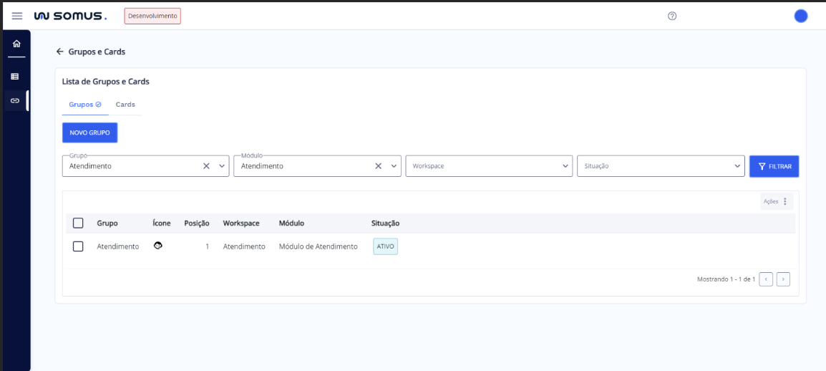Click the position value 1 cell

[207, 246]
